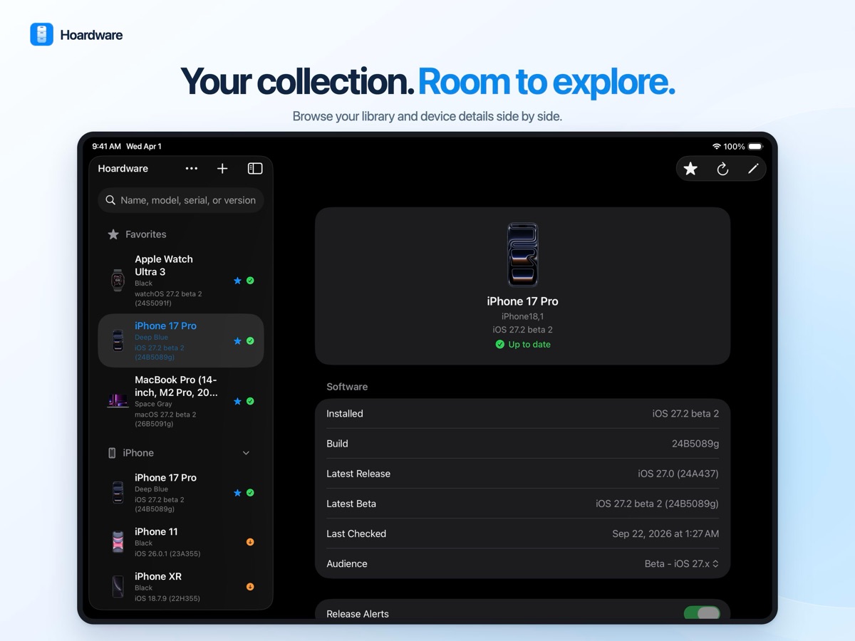Refresh device info with reload icon

pyautogui.click(x=722, y=169)
